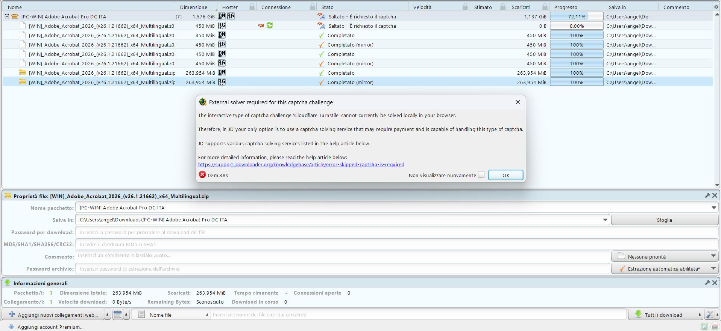This screenshot has width=721, height=331.
Task: Click the Password archivio input field
Action: tap(342, 269)
